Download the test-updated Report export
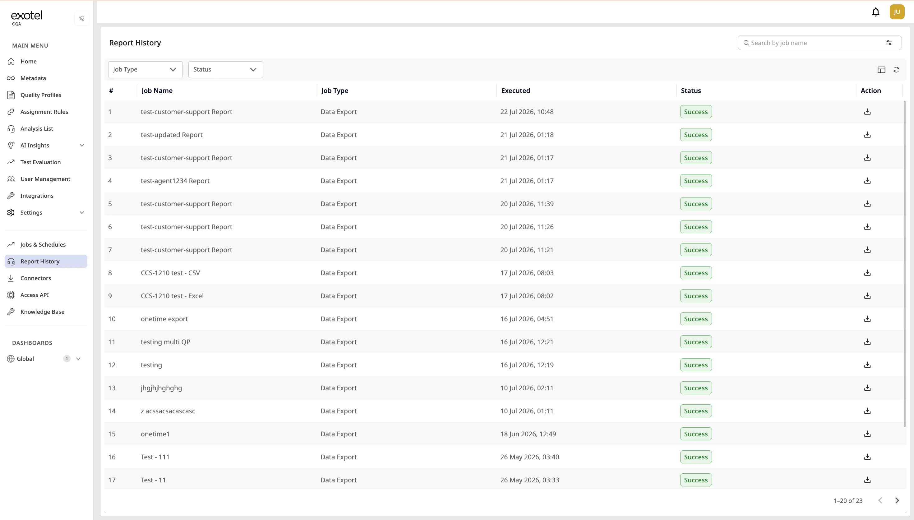The width and height of the screenshot is (914, 520). coord(867,135)
